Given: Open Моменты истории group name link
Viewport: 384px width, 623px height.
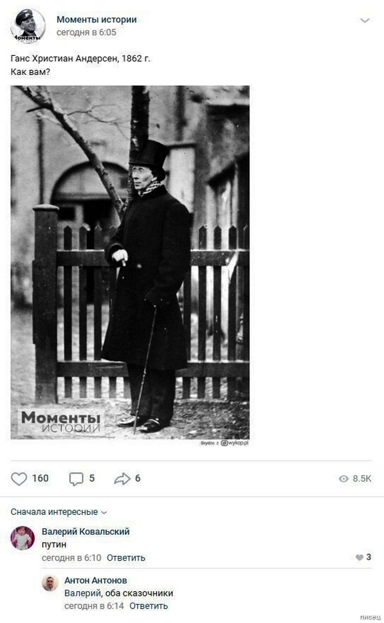Looking at the screenshot, I should click(x=97, y=19).
